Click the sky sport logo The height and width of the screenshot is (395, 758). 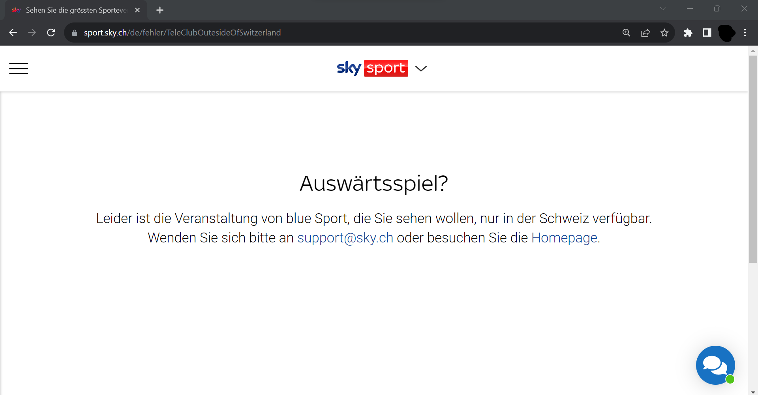372,68
